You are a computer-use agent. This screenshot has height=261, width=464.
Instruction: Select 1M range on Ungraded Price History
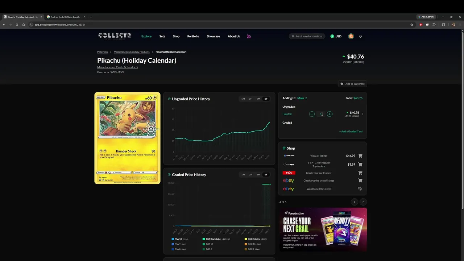(243, 99)
